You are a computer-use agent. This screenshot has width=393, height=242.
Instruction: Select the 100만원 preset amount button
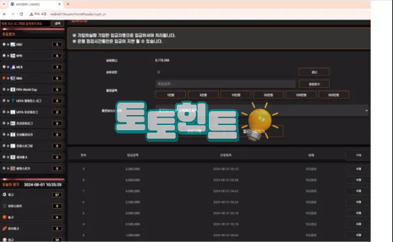(301, 95)
